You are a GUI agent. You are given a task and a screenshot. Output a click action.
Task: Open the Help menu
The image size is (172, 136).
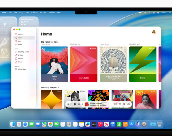point(59,12)
